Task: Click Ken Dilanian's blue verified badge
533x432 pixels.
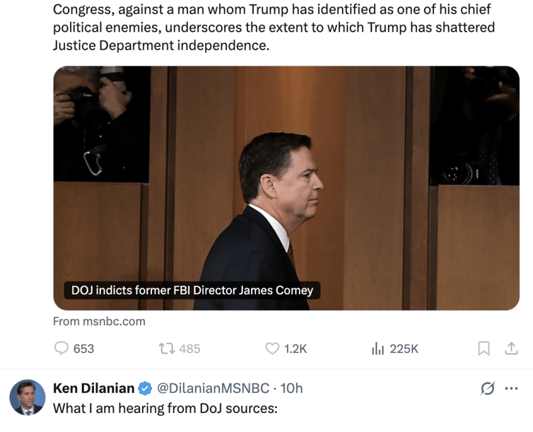Action: (145, 388)
